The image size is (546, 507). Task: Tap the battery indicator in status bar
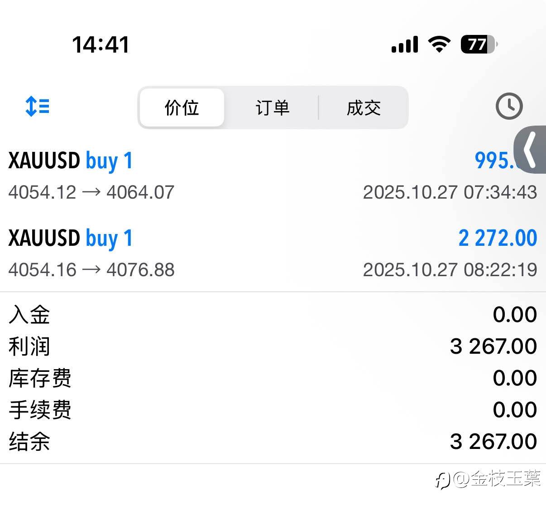479,44
